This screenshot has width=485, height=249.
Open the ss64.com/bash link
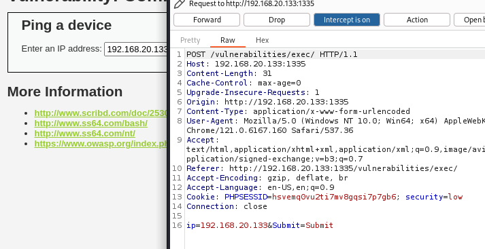click(91, 123)
